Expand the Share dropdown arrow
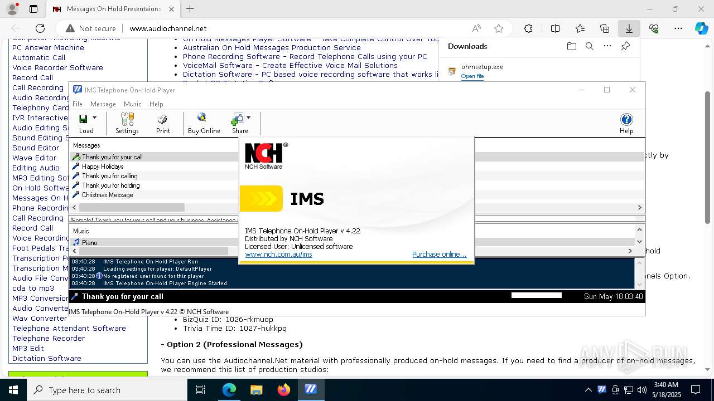 248,118
